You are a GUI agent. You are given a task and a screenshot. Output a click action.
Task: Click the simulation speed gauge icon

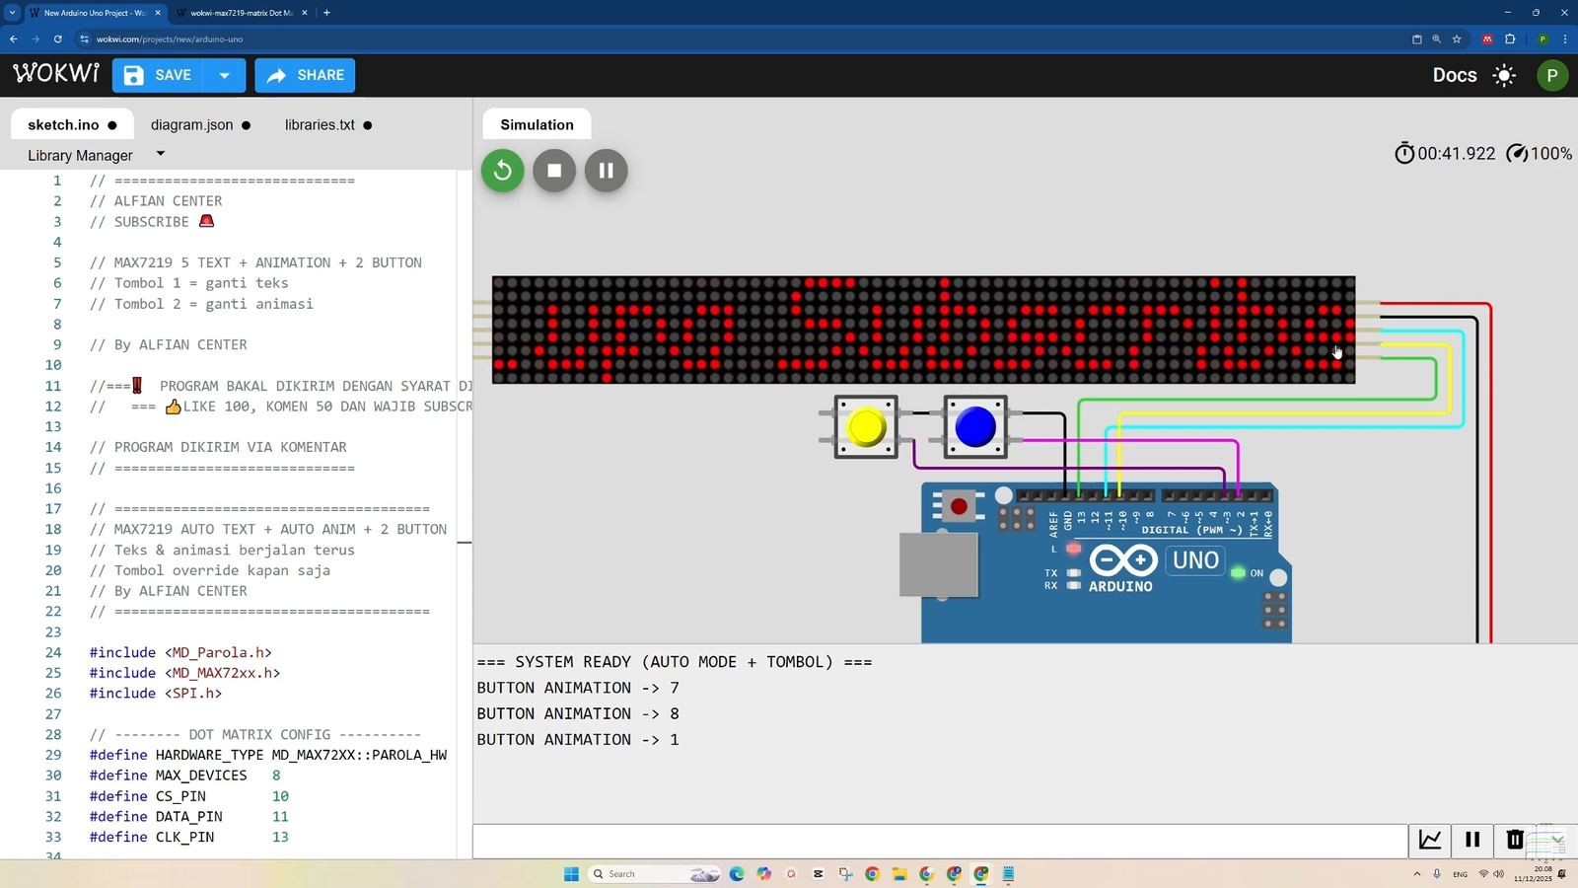pyautogui.click(x=1518, y=153)
